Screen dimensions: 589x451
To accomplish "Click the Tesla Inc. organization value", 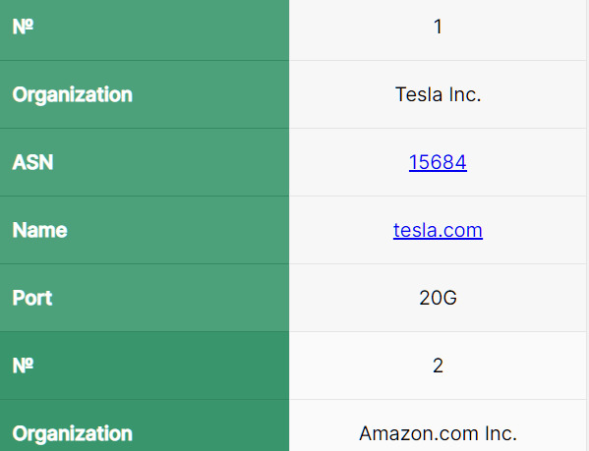I will click(438, 94).
